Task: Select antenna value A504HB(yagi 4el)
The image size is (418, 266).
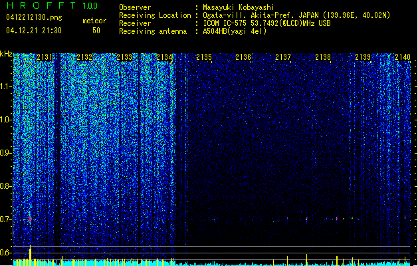Action: pos(235,31)
